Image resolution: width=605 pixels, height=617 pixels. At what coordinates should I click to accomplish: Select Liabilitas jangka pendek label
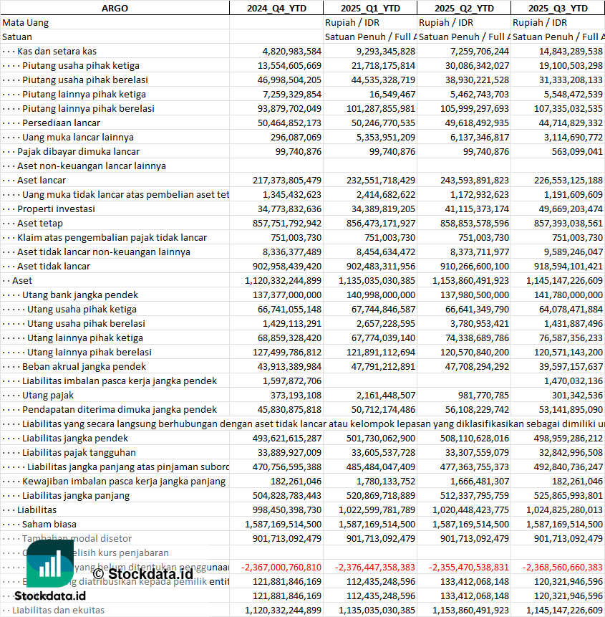click(75, 439)
